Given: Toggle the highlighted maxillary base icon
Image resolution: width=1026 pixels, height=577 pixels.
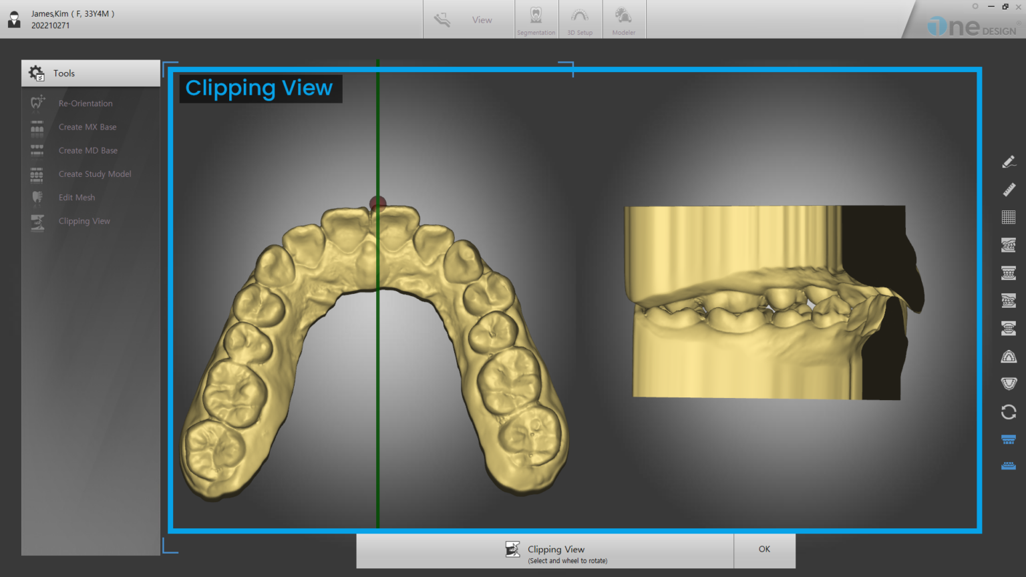Looking at the screenshot, I should 1009,439.
